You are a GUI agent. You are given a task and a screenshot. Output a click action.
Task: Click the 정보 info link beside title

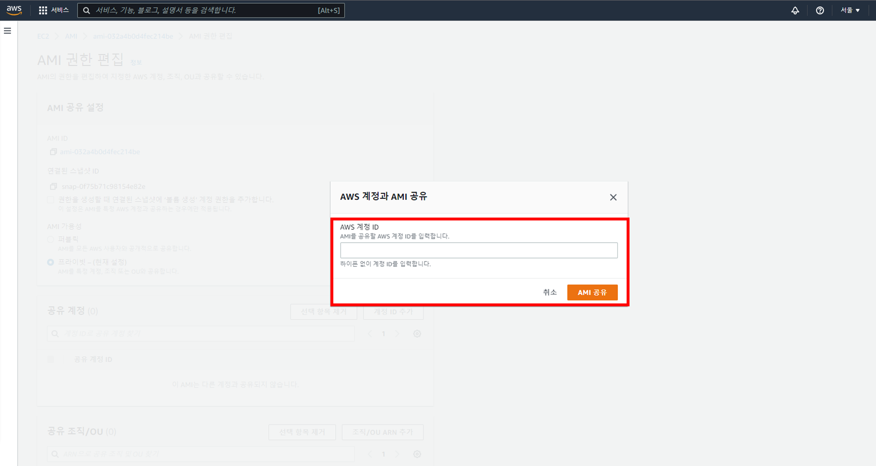136,63
